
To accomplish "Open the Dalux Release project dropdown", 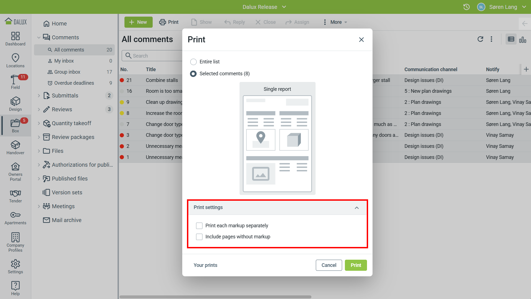I will tap(265, 7).
